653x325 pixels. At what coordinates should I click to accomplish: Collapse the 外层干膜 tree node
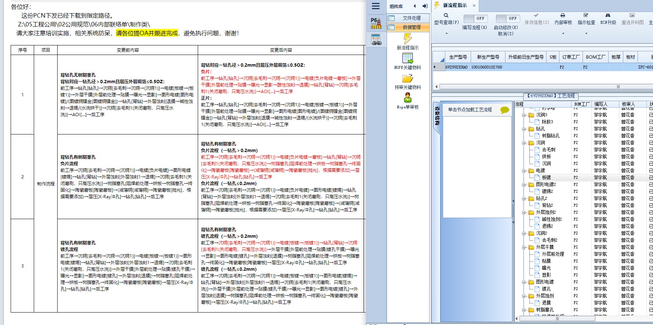click(x=524, y=247)
